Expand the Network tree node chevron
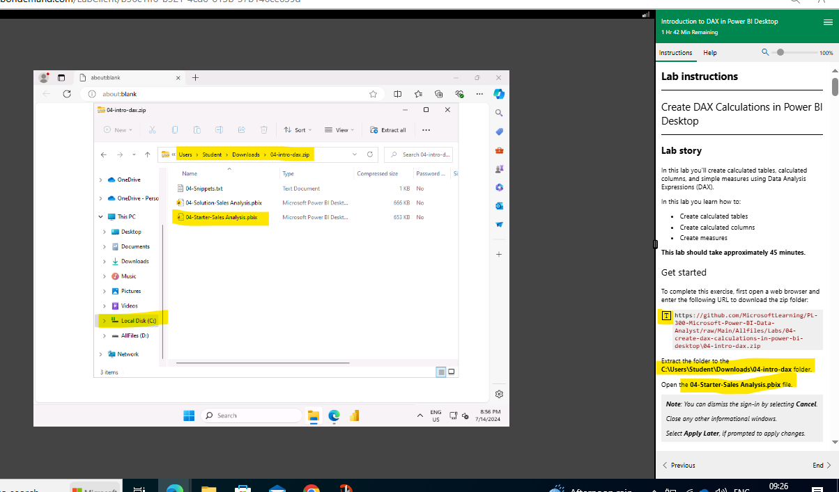Viewport: 839px width, 492px height. (102, 354)
